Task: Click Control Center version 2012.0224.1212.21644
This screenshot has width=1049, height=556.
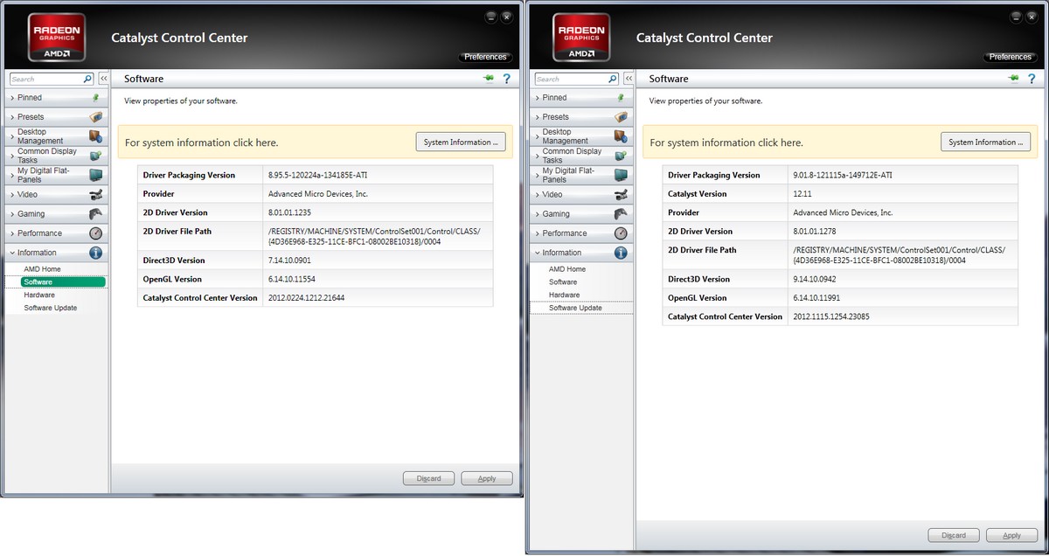Action: pyautogui.click(x=307, y=298)
